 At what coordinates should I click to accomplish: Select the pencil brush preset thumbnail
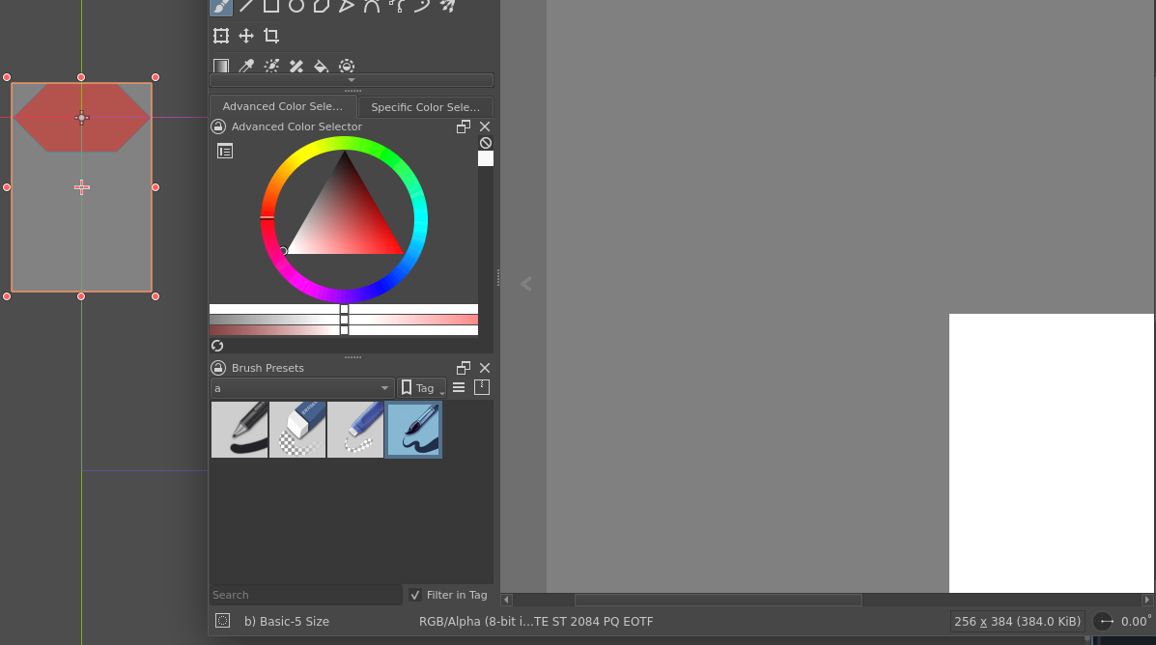(240, 430)
